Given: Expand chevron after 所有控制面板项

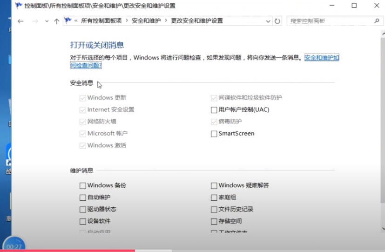Looking at the screenshot, I should (x=127, y=20).
